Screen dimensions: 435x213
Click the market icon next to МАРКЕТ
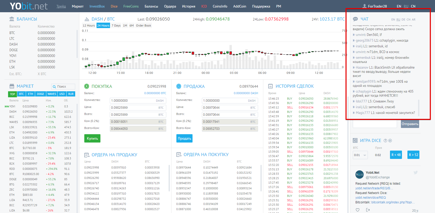point(12,86)
